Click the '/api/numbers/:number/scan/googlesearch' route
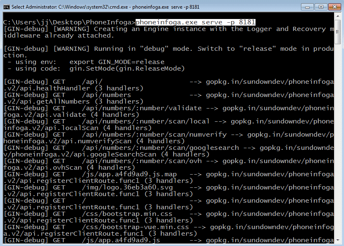This screenshot has width=344, height=246. (x=160, y=148)
